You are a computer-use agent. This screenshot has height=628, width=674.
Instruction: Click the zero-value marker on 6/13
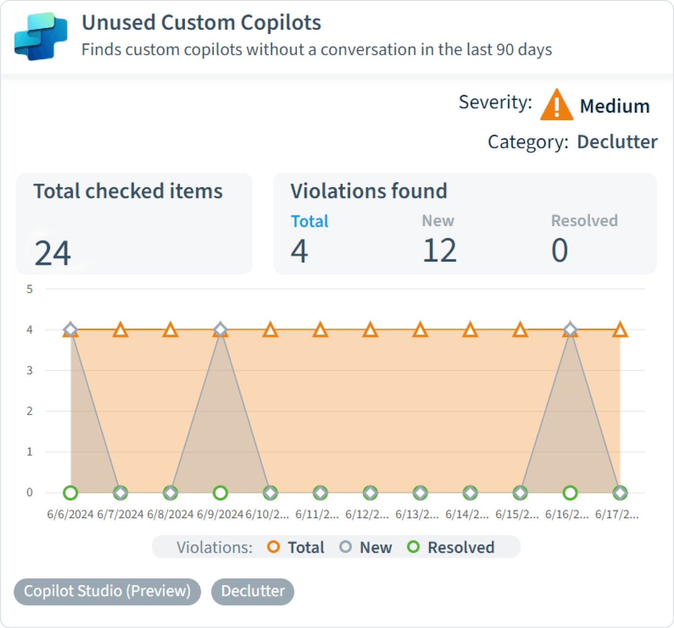point(420,493)
